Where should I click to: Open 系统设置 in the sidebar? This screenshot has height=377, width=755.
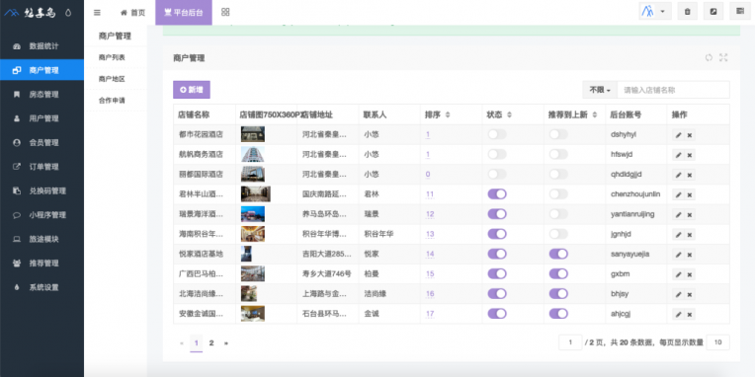click(42, 287)
